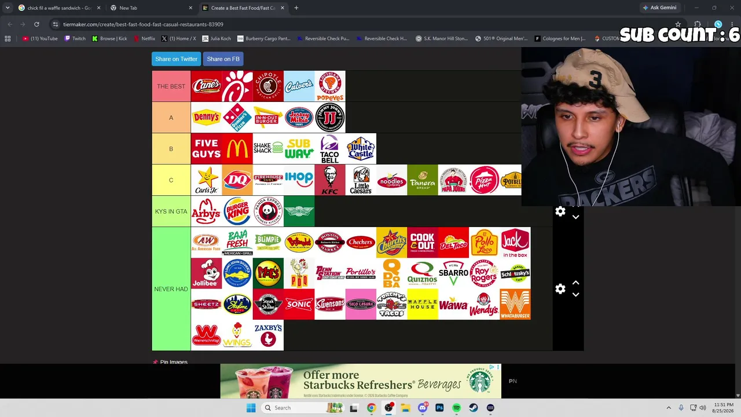This screenshot has width=741, height=417.
Task: Open the Netflix bookmark
Action: [x=144, y=39]
